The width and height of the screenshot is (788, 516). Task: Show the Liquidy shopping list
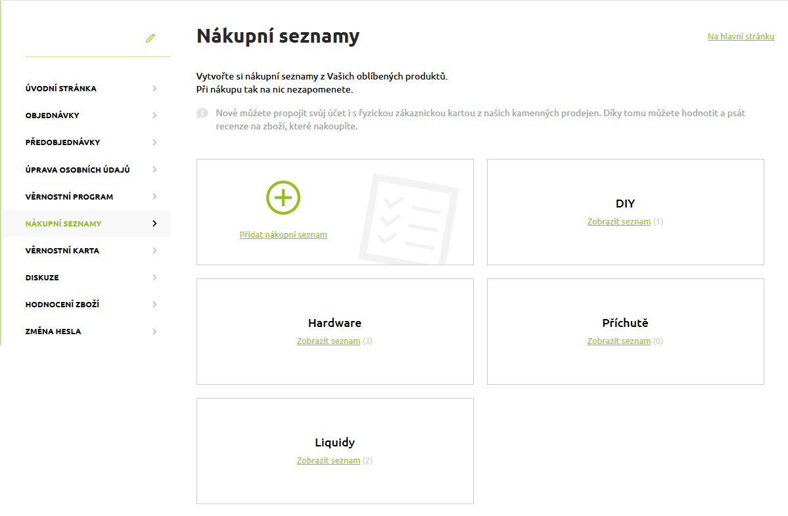tap(329, 460)
